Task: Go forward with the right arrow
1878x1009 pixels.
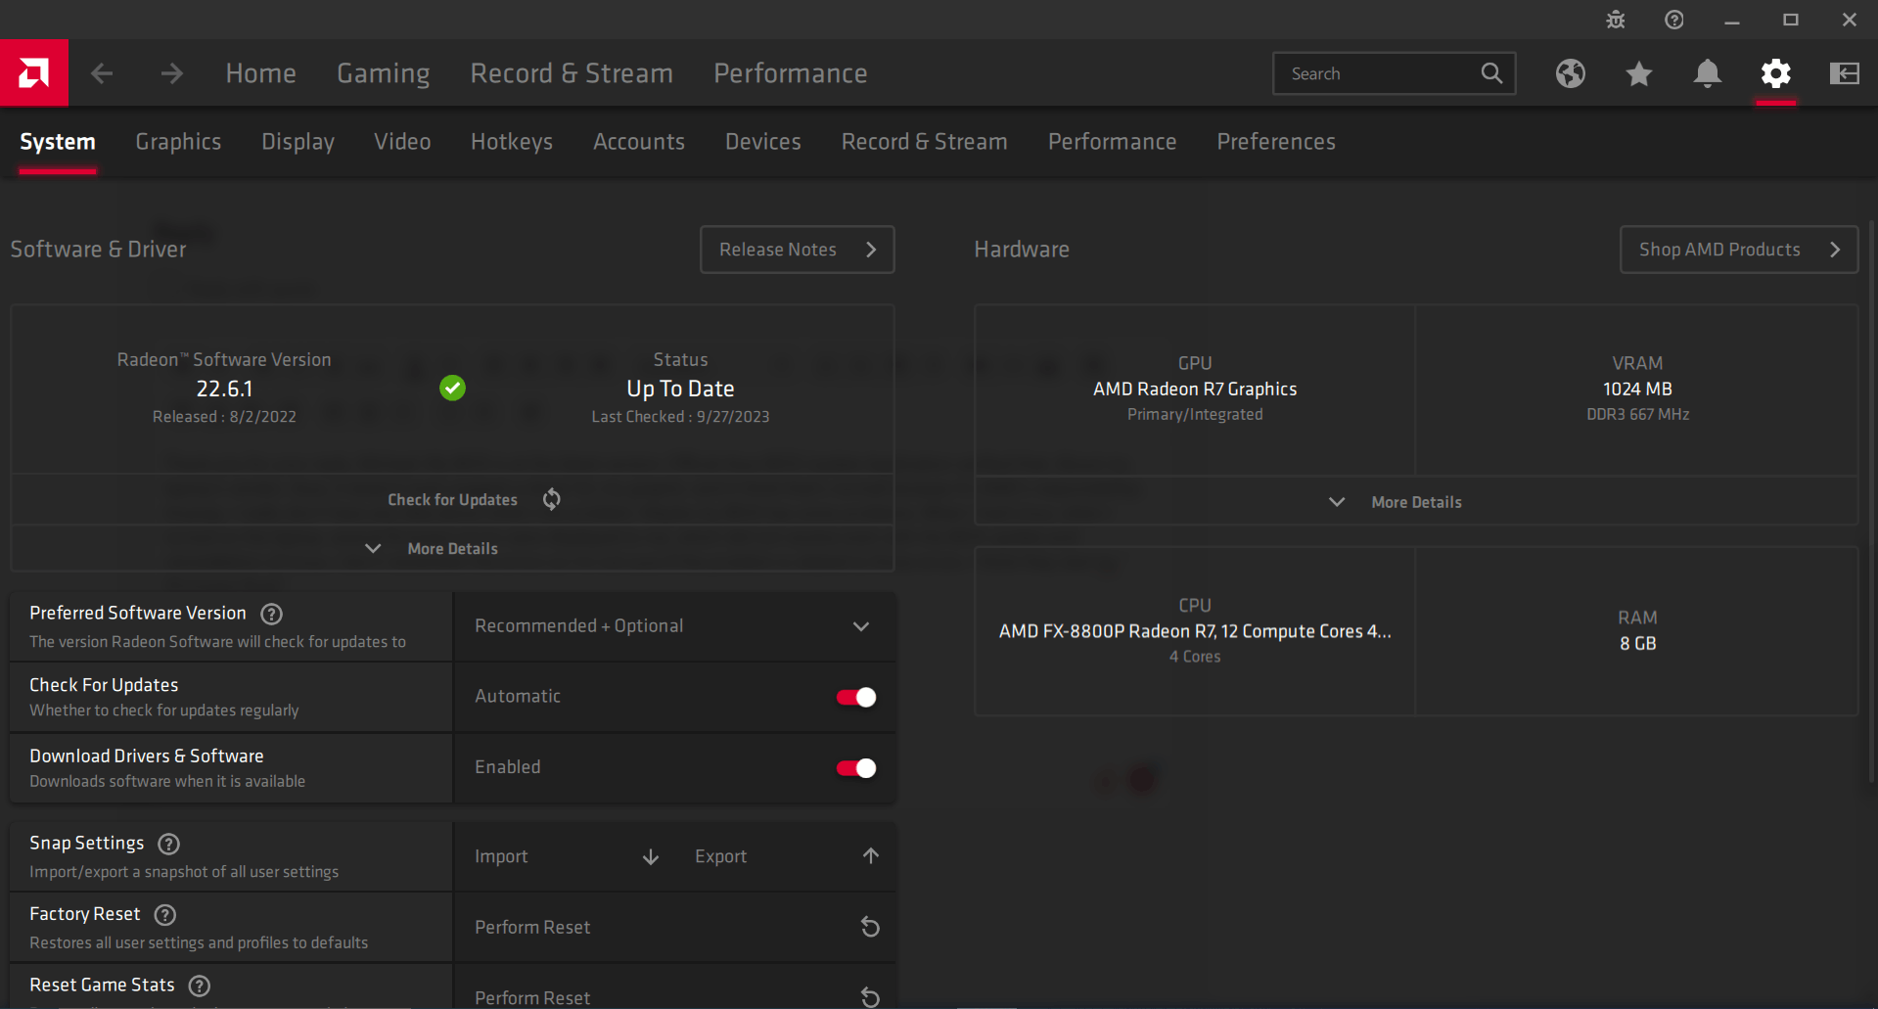Action: point(172,73)
